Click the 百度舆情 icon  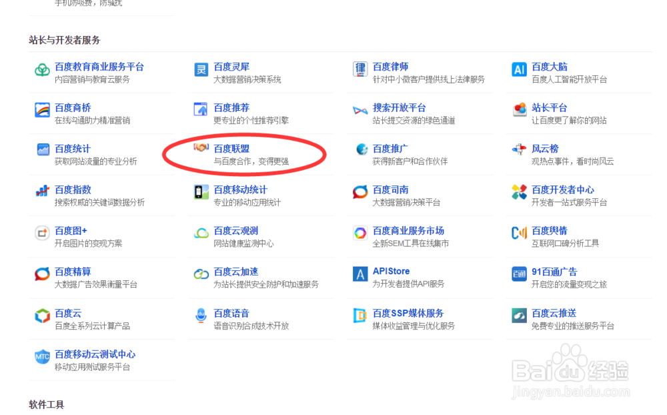(519, 232)
